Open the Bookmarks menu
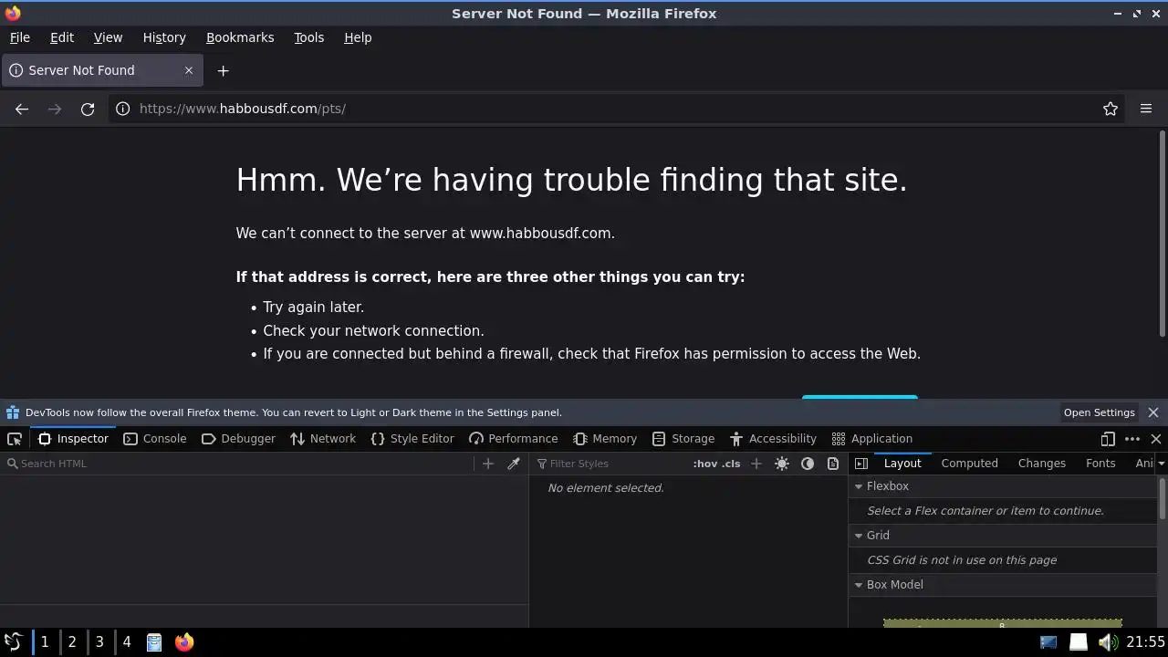This screenshot has height=657, width=1168. (x=240, y=37)
